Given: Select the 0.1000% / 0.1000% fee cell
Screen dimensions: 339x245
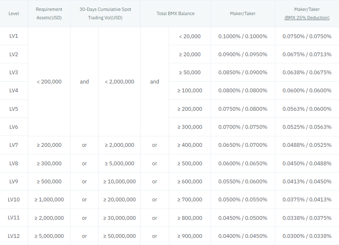Looking at the screenshot, I should 243,36.
